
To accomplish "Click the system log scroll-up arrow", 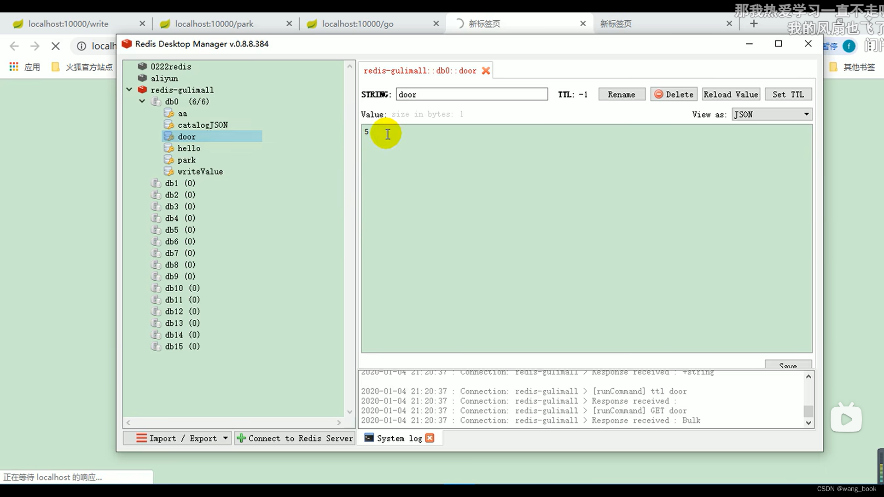I will pyautogui.click(x=808, y=376).
